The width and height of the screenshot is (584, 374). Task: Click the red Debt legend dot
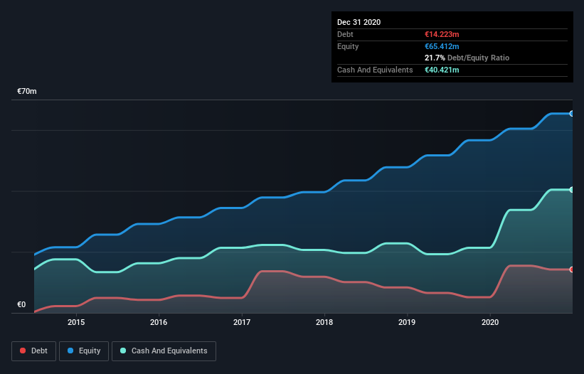23,351
